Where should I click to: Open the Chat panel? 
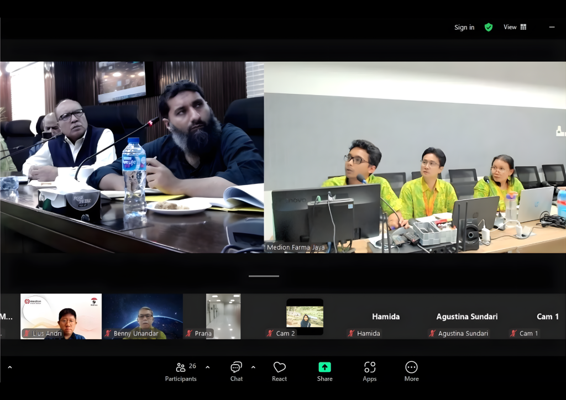coord(237,371)
